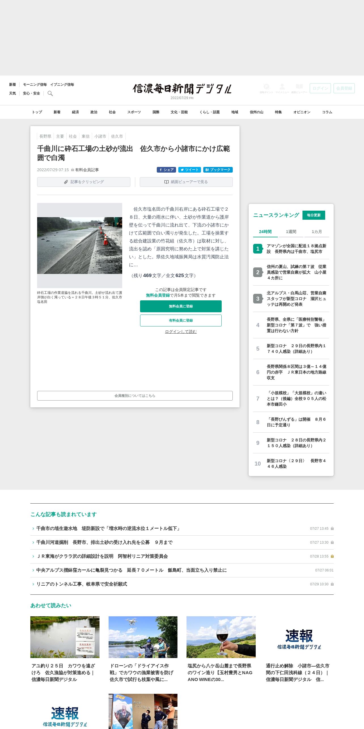Switch ranking to 24時間 tab

pyautogui.click(x=265, y=232)
